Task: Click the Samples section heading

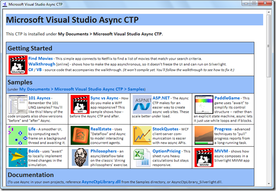Action: (20, 82)
